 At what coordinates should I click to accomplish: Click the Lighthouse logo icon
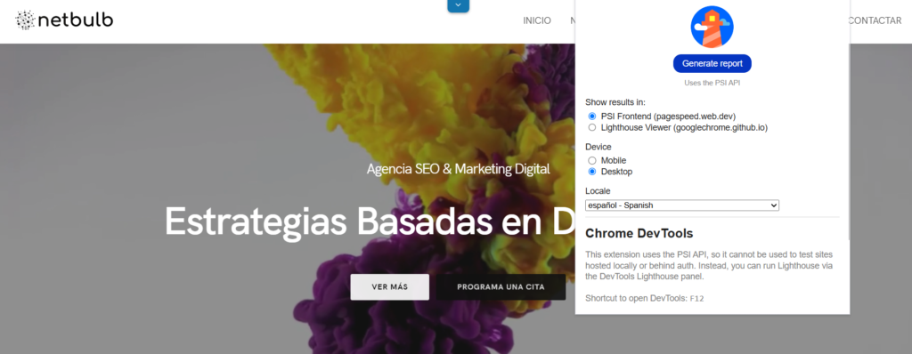pyautogui.click(x=712, y=27)
